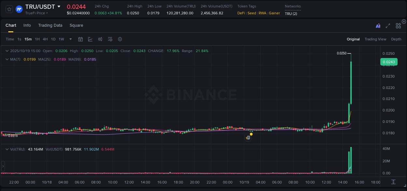This screenshot has width=407, height=191.
Task: Open the Square tab
Action: tap(76, 25)
